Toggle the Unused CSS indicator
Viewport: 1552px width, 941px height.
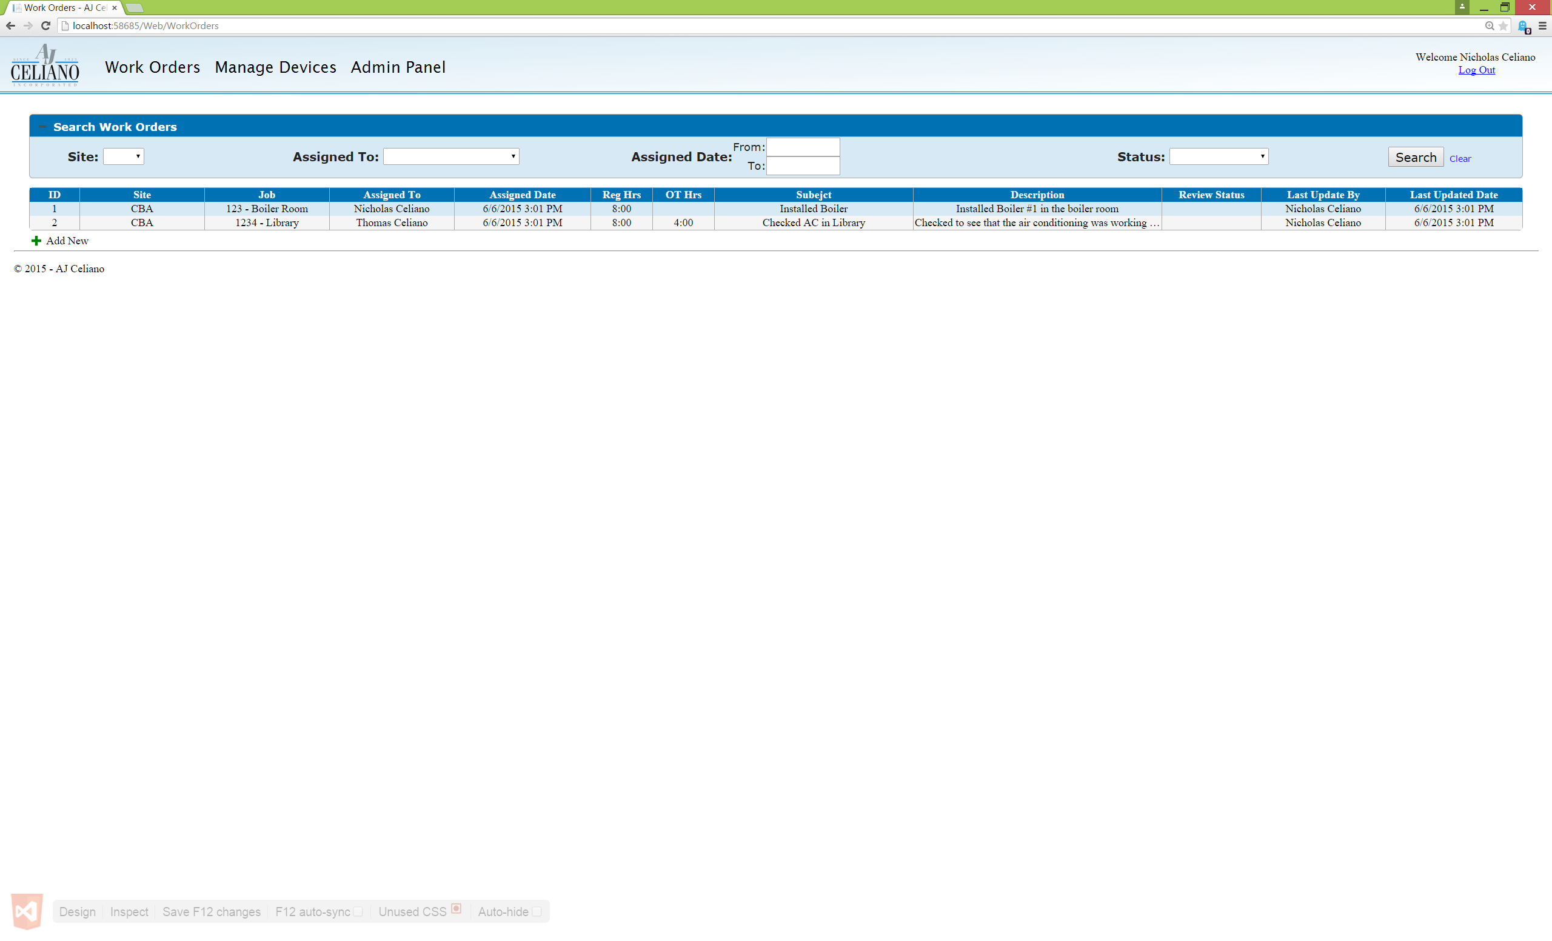coord(456,909)
